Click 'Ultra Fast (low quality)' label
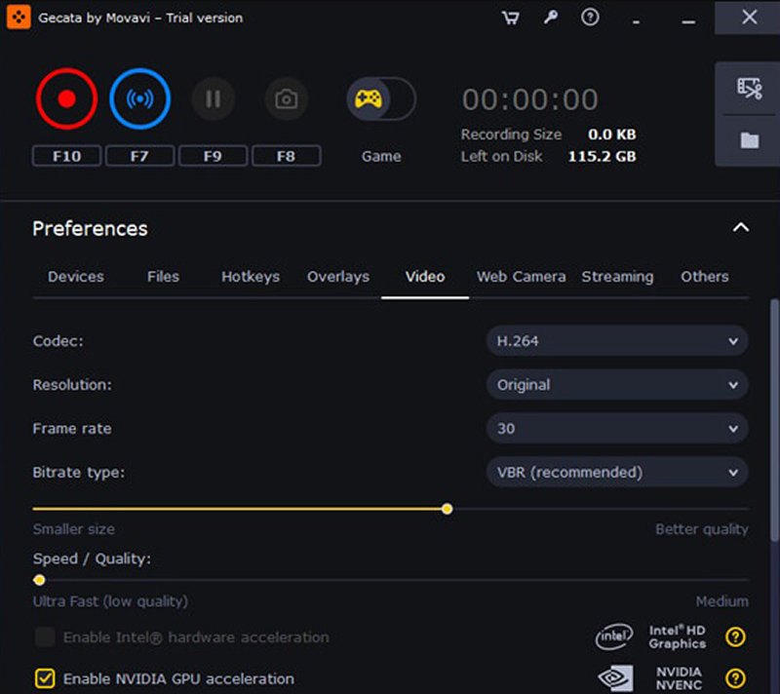 click(x=110, y=601)
